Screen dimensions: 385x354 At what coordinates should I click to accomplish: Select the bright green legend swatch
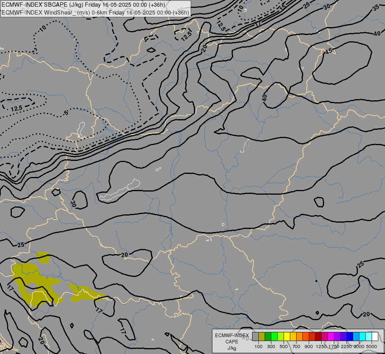pyautogui.click(x=274, y=336)
